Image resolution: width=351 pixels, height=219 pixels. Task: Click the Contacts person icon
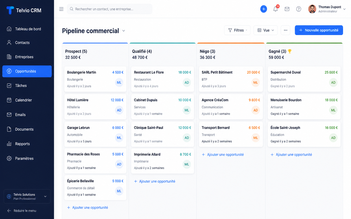coord(9,43)
